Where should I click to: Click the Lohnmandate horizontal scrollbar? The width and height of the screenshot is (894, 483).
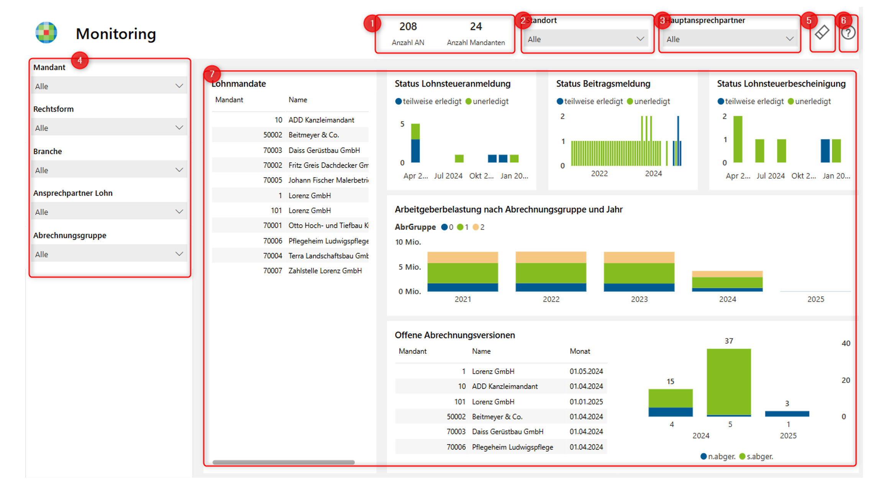(284, 462)
